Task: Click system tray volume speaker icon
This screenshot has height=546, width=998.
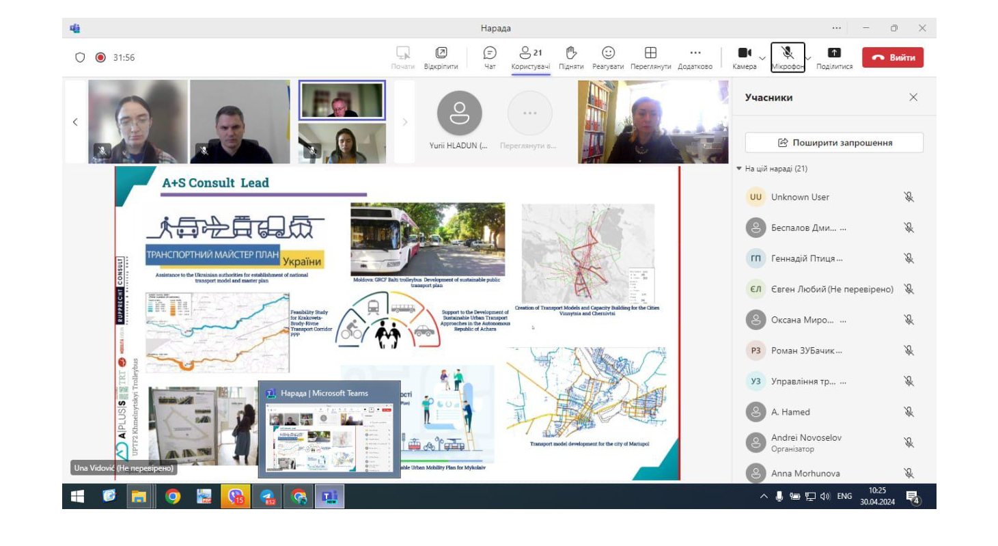Action: tap(825, 497)
